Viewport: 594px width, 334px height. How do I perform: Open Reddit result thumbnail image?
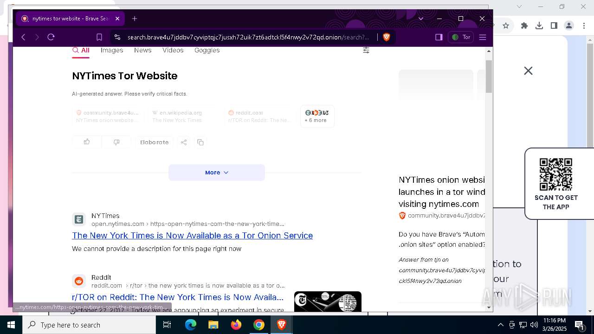[328, 302]
